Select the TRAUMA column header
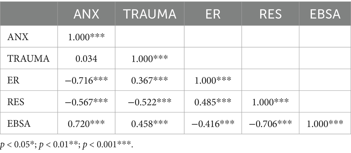 click(x=150, y=14)
